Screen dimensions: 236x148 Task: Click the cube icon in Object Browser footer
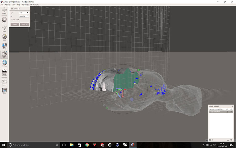210,140
